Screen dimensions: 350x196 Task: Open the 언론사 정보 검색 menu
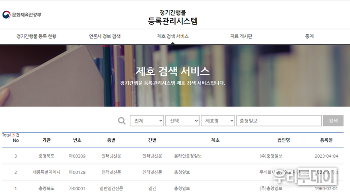pyautogui.click(x=104, y=36)
